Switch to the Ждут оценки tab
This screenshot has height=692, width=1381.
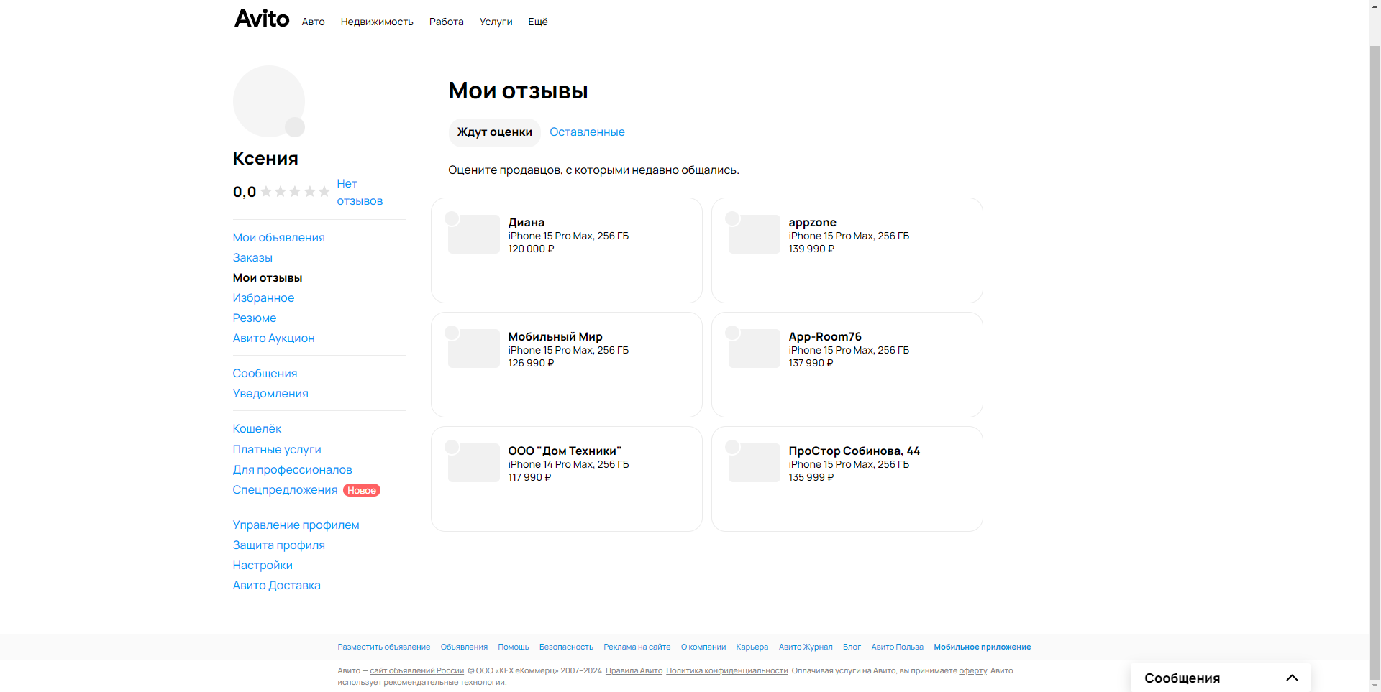click(495, 132)
